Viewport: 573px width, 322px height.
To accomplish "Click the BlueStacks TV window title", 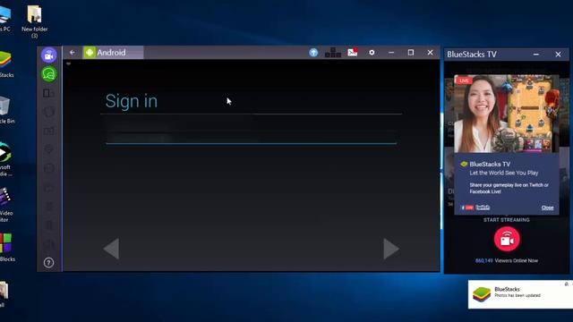I will coord(472,55).
